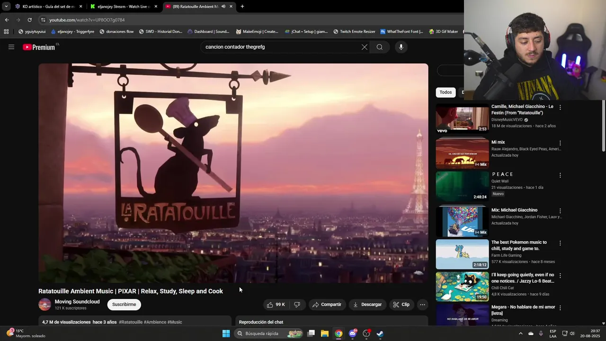606x341 pixels.
Task: Mute the Ratatouille tab via its speaker icon
Action: point(223,7)
